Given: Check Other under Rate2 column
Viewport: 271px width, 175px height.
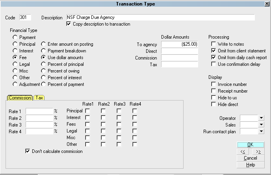Looking at the screenshot, I should pos(103,144).
